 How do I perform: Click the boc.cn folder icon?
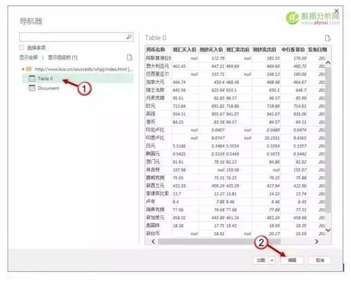pos(29,69)
